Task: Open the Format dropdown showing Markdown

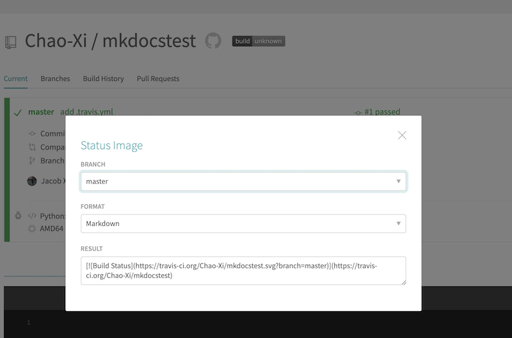Action: (x=243, y=223)
